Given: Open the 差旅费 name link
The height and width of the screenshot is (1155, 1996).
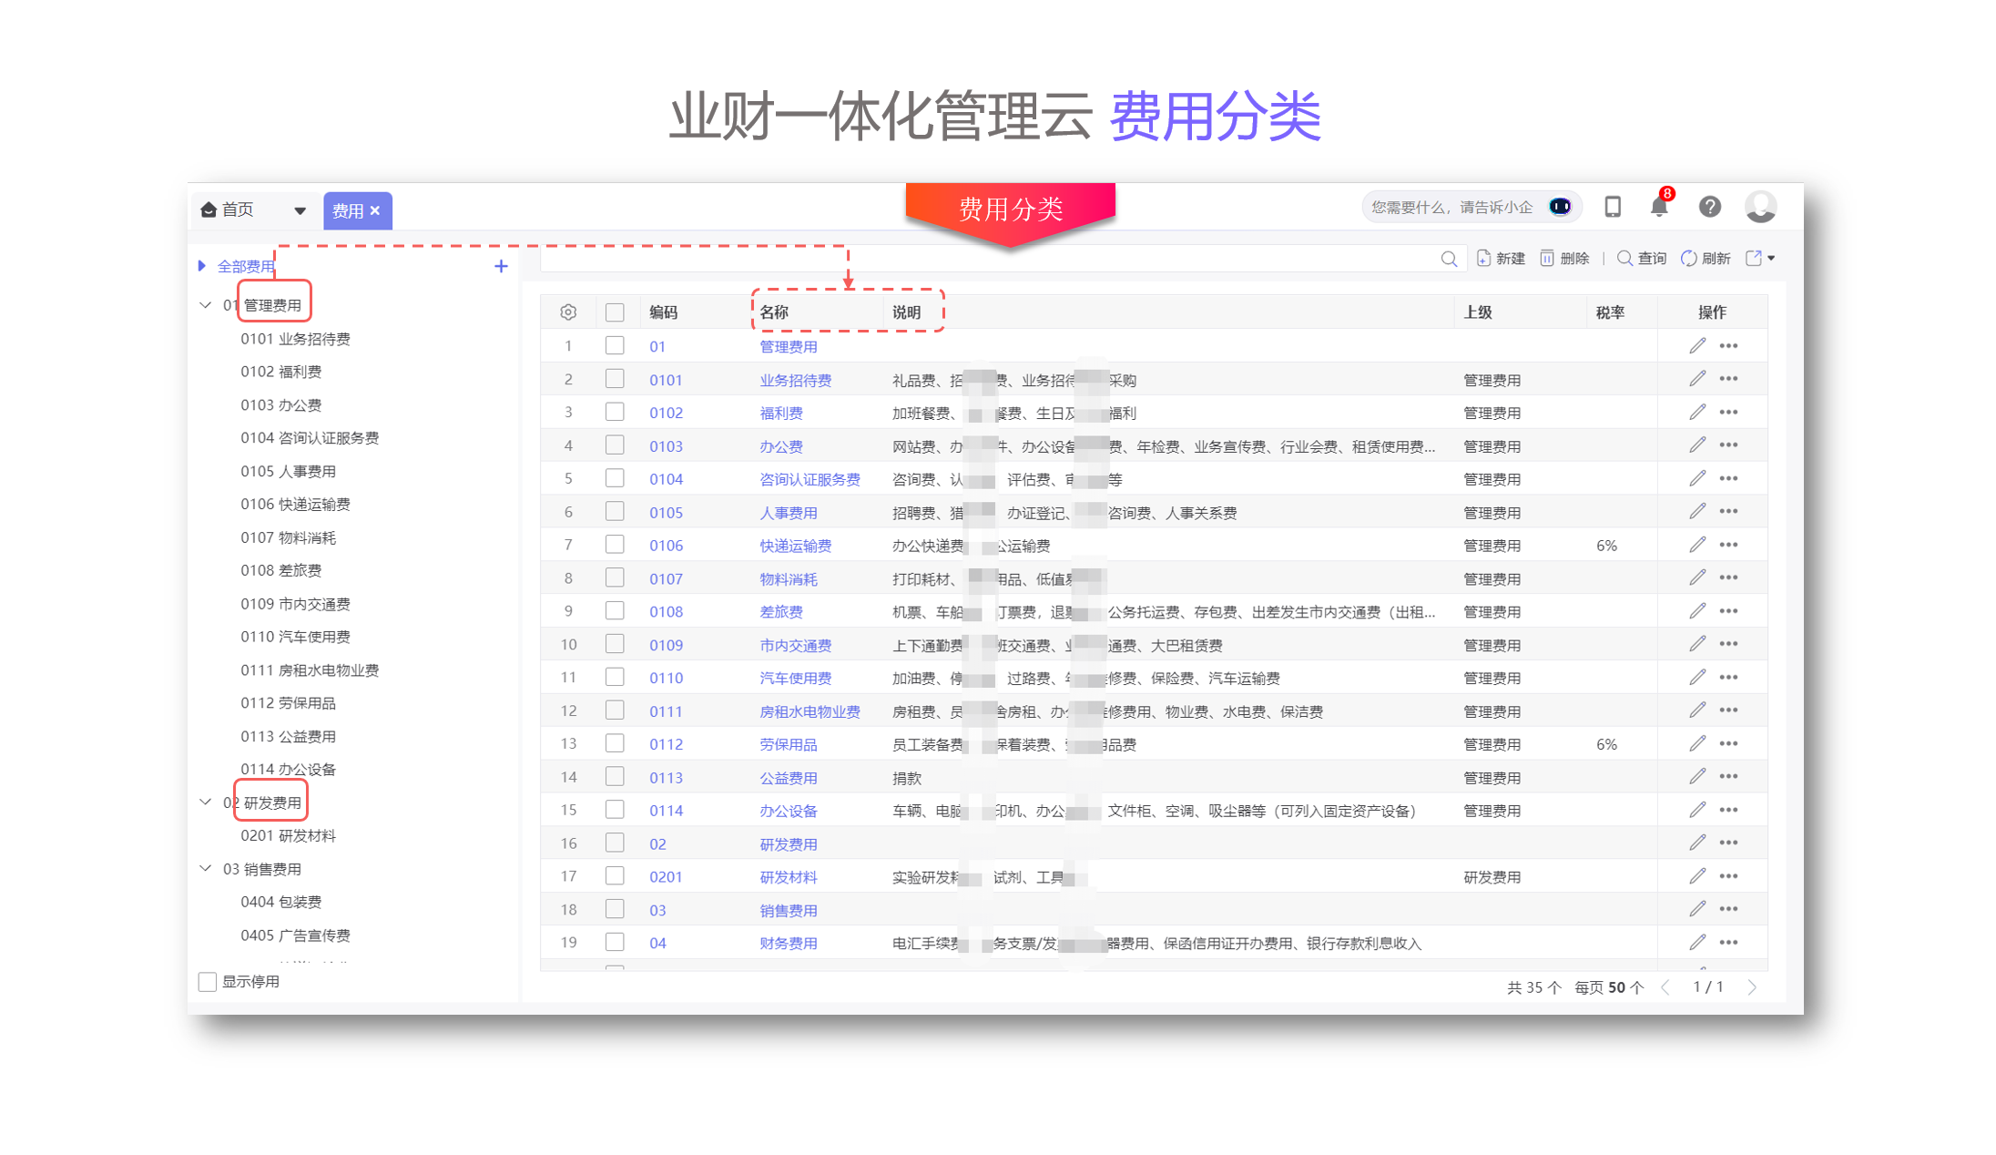Looking at the screenshot, I should (x=780, y=612).
